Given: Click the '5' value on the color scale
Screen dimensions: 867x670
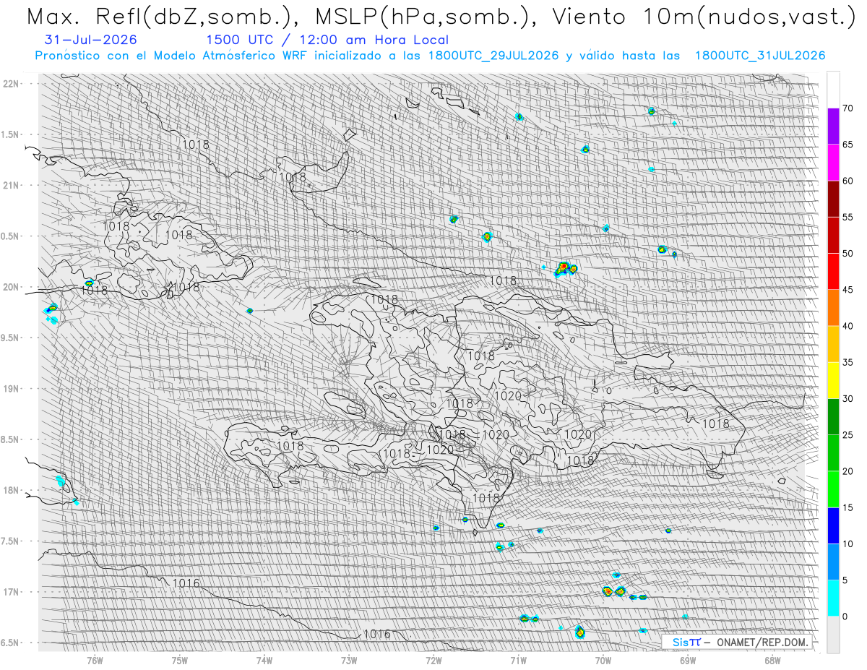Looking at the screenshot, I should coord(846,580).
